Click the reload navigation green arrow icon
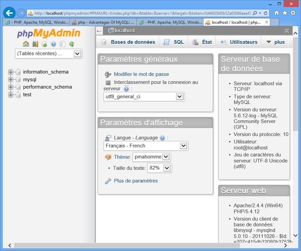The image size is (301, 251). [x=71, y=44]
